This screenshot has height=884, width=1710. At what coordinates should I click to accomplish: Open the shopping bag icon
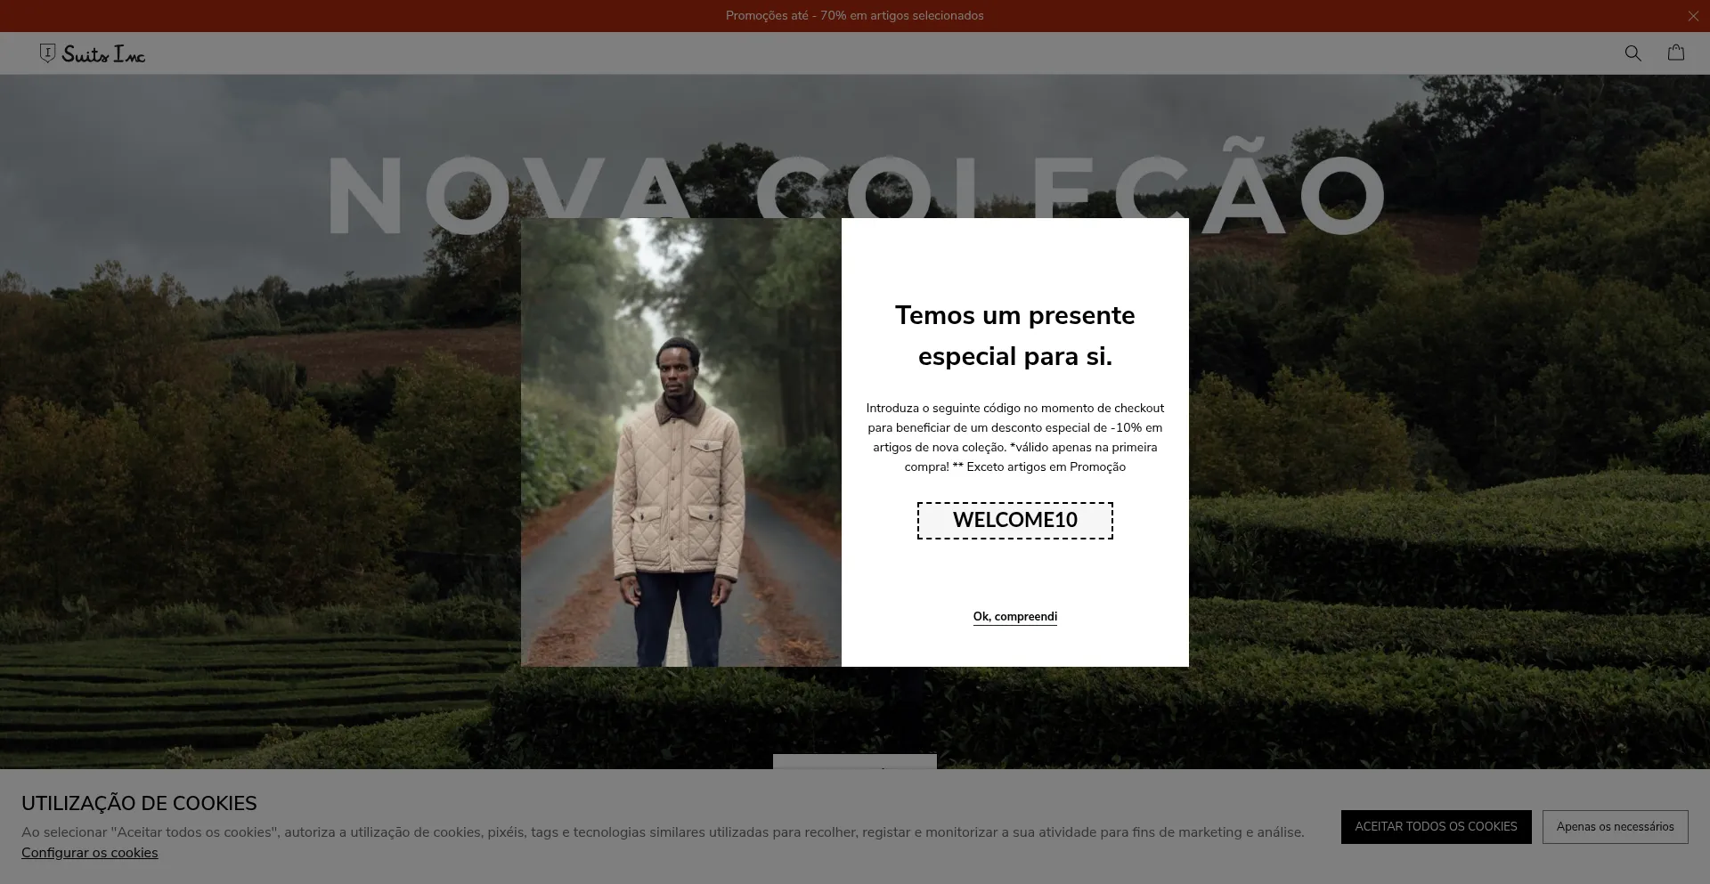click(x=1676, y=53)
